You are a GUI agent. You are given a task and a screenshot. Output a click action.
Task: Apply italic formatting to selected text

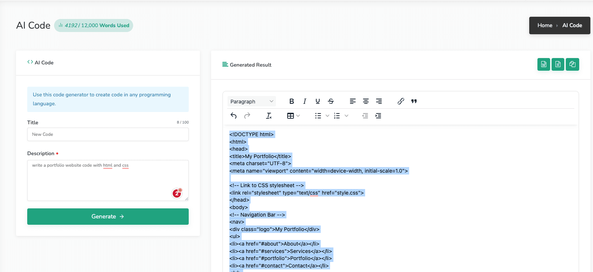[305, 101]
